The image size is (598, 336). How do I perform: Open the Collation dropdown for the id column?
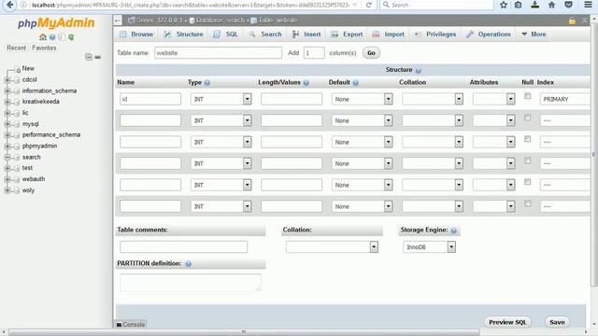coord(433,99)
